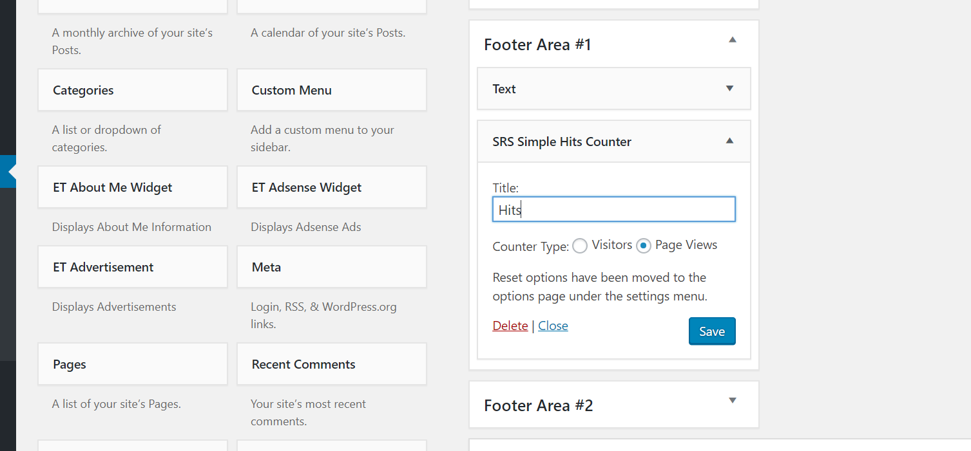Click the 'Title:' field label

click(506, 188)
